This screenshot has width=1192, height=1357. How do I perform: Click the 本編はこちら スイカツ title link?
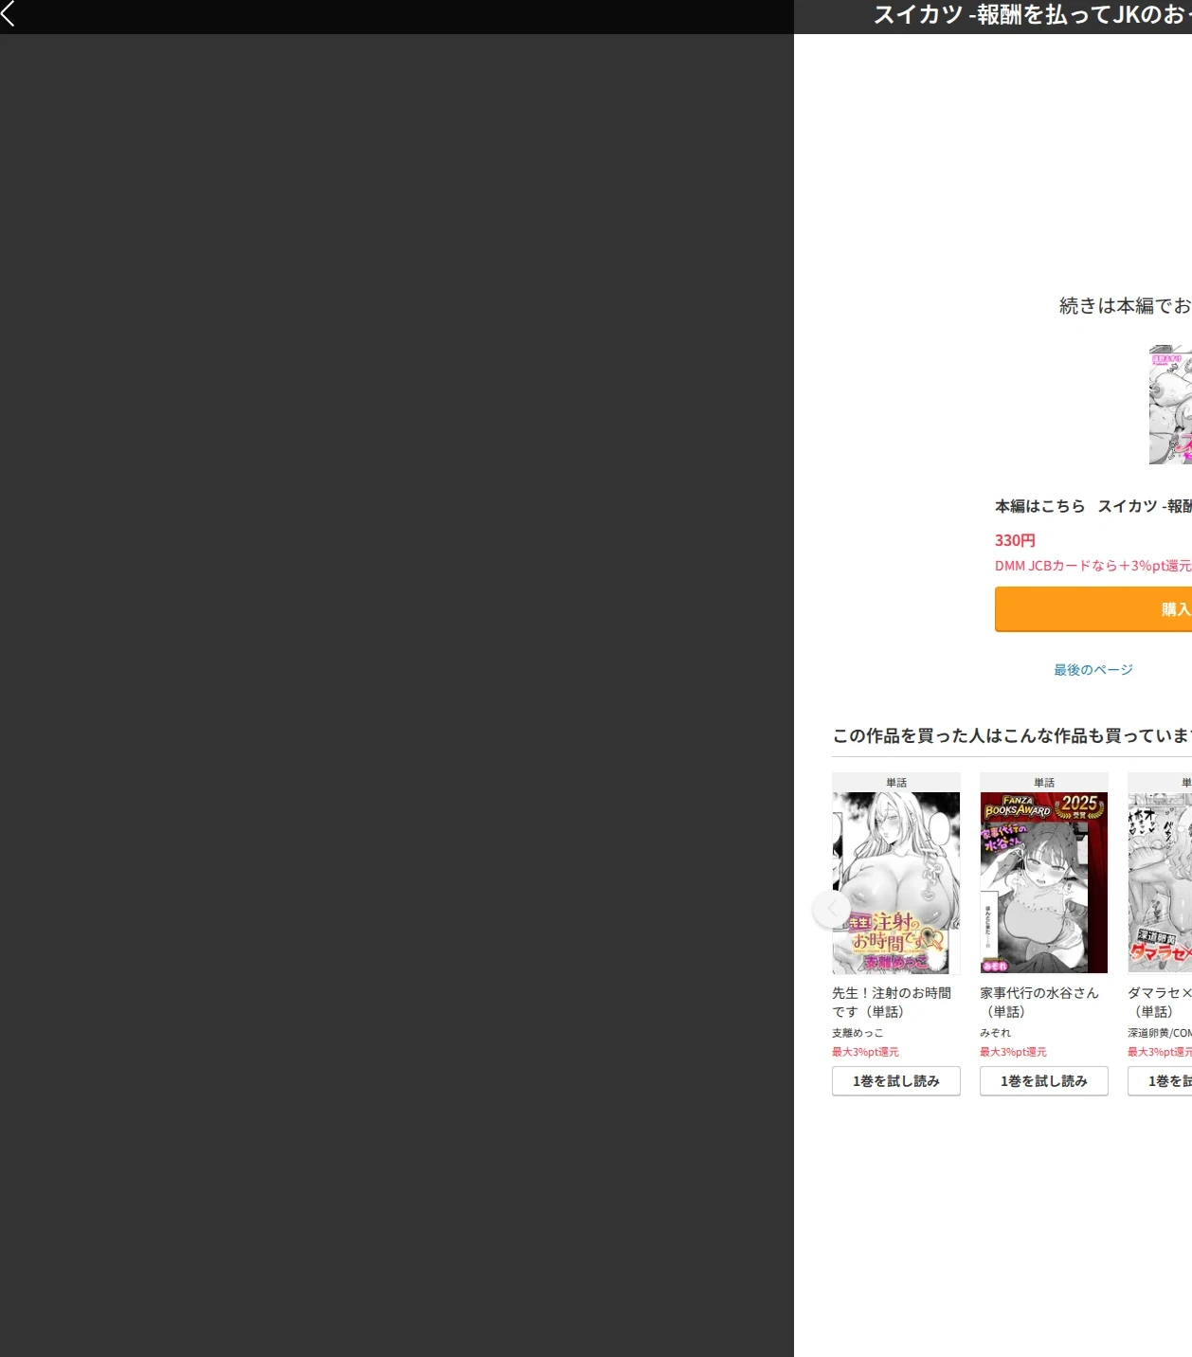(1093, 506)
